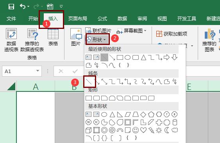Pick the rounded rectangle in 最近使用的形状
This screenshot has width=220, height=143.
[136, 57]
